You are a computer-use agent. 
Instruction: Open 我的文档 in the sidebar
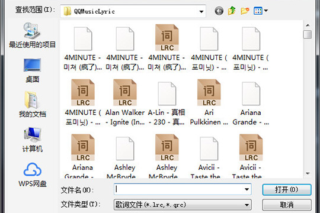tap(32, 105)
